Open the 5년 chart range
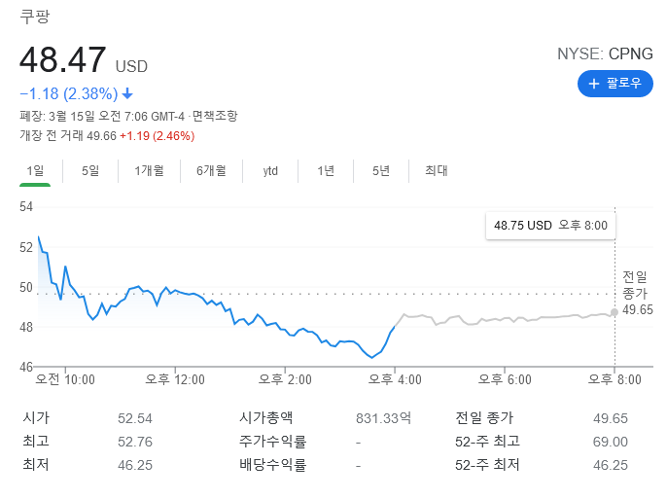The image size is (667, 499). (x=381, y=171)
